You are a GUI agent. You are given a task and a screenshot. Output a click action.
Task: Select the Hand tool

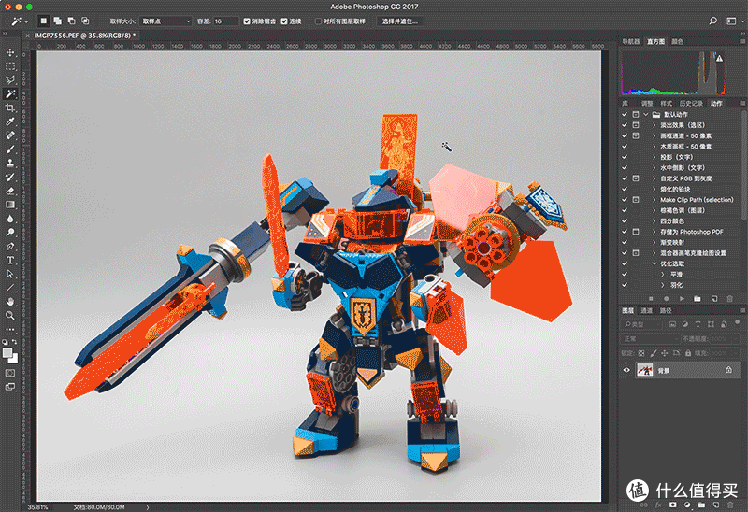[10, 302]
